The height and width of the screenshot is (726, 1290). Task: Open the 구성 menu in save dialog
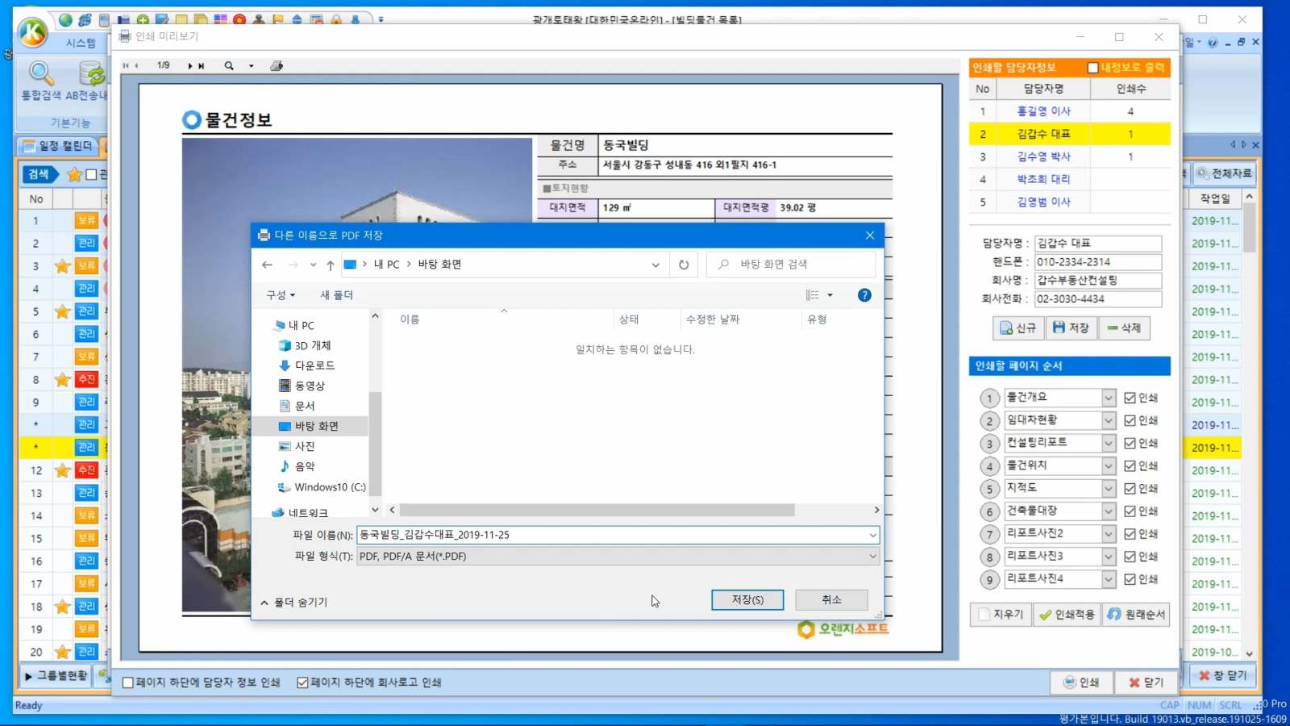pyautogui.click(x=281, y=295)
